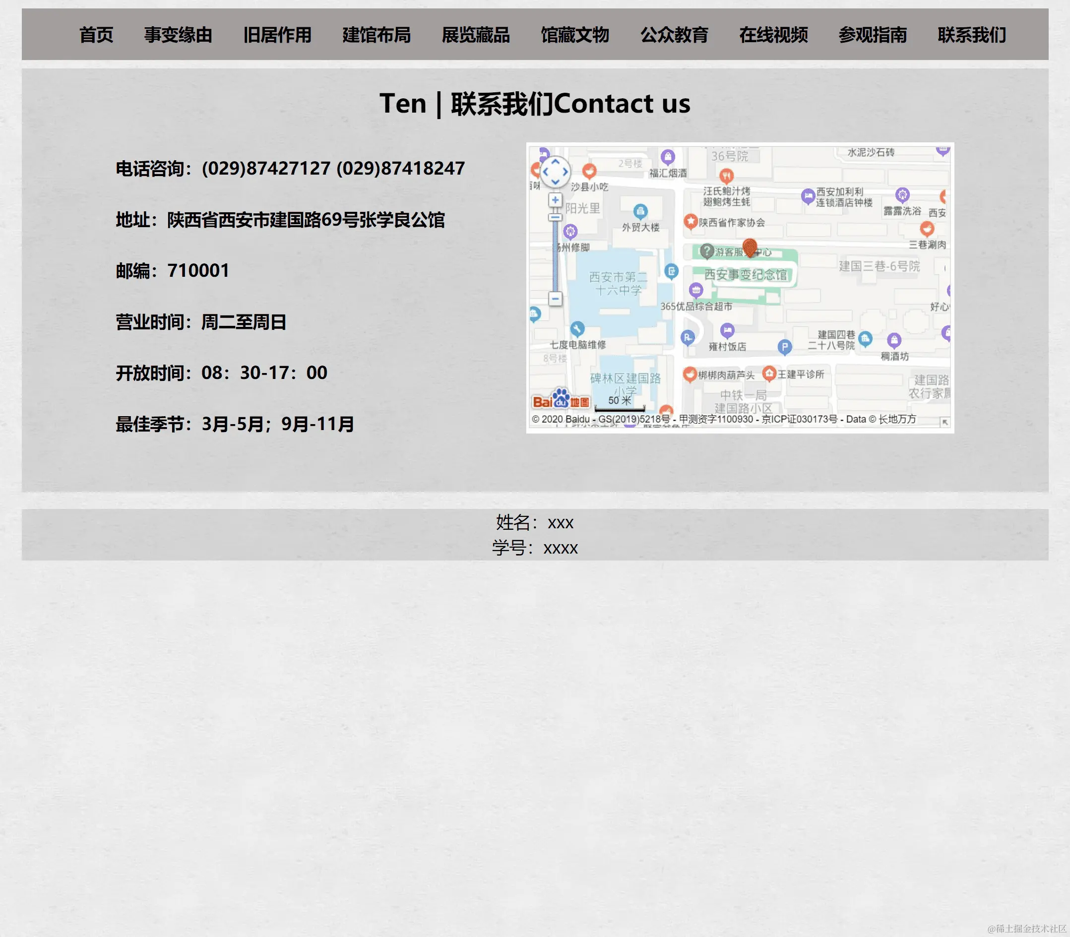Image resolution: width=1070 pixels, height=937 pixels.
Task: Click the left arrow of the map pan control
Action: pos(546,172)
